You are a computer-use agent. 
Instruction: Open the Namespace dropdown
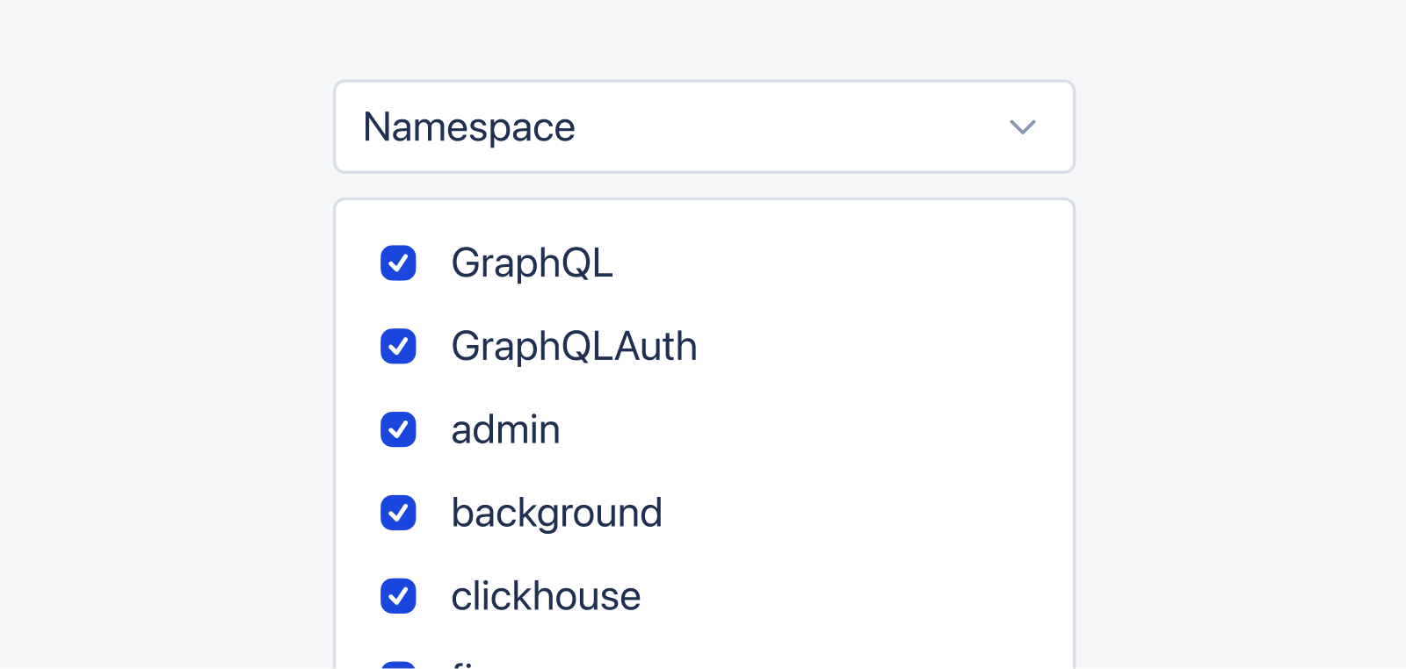[704, 127]
